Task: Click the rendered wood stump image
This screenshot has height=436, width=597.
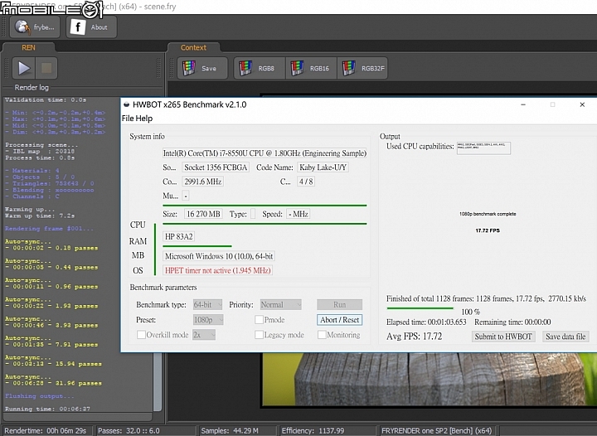Action: click(430, 379)
